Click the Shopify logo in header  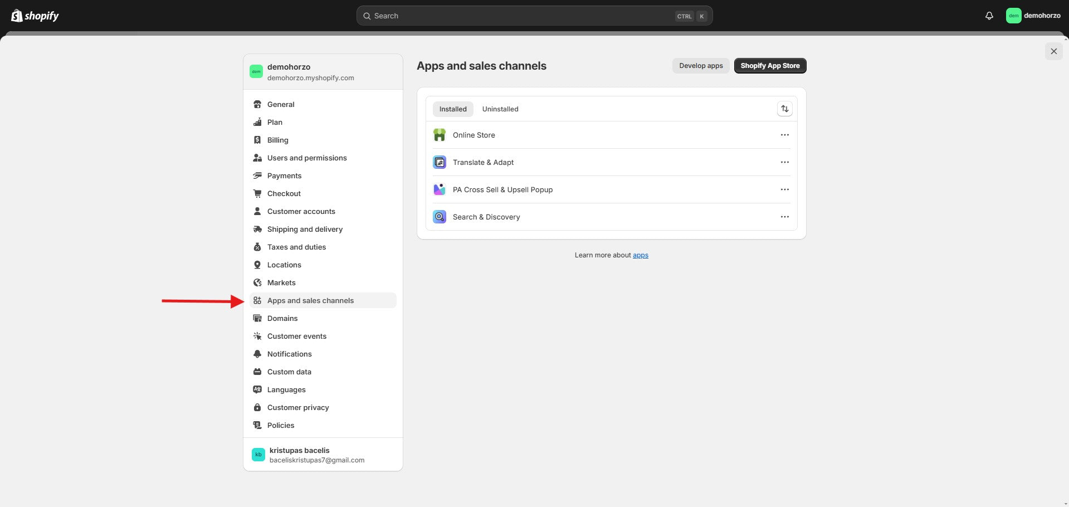pos(35,16)
